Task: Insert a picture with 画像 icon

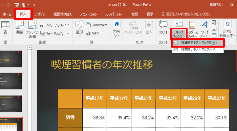Action: tap(20, 28)
